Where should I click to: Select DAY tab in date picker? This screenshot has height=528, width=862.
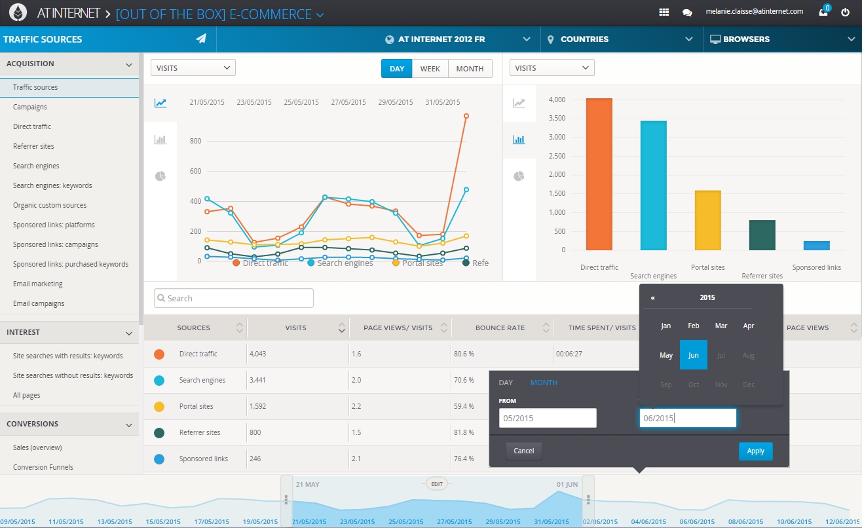pyautogui.click(x=506, y=383)
